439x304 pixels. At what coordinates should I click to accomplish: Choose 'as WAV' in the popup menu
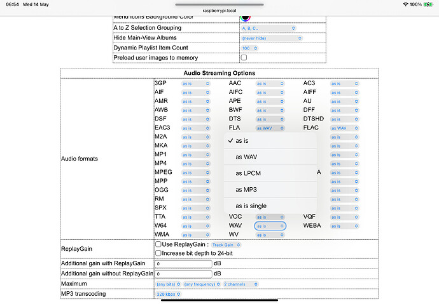(270, 157)
